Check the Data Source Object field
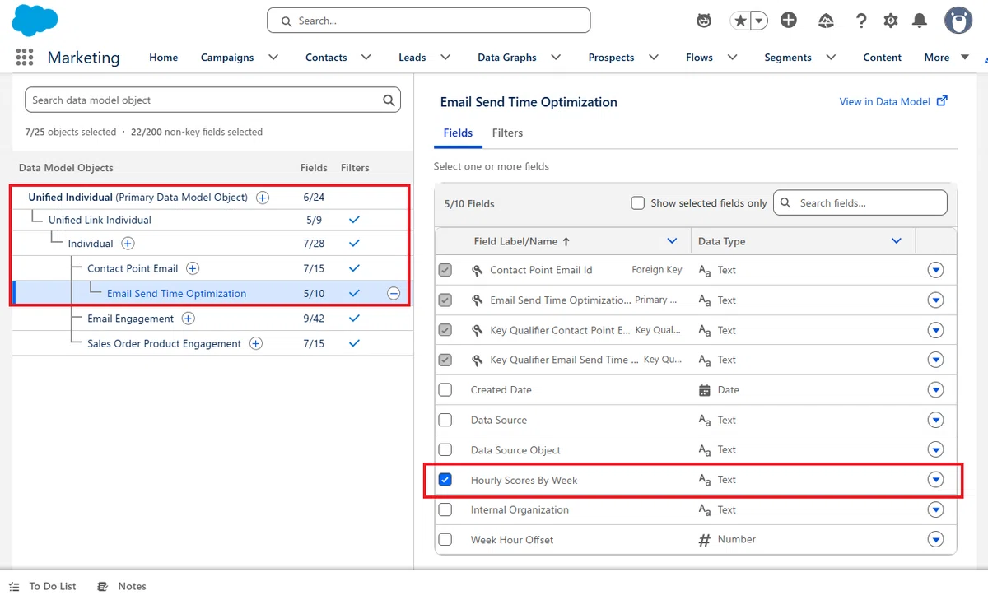The width and height of the screenshot is (988, 600). click(445, 450)
